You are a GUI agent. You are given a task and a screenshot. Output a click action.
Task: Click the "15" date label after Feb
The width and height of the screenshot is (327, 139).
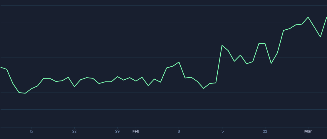(x=222, y=131)
